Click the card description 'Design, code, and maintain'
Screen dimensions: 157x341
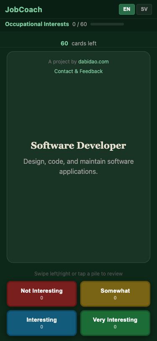(79, 166)
